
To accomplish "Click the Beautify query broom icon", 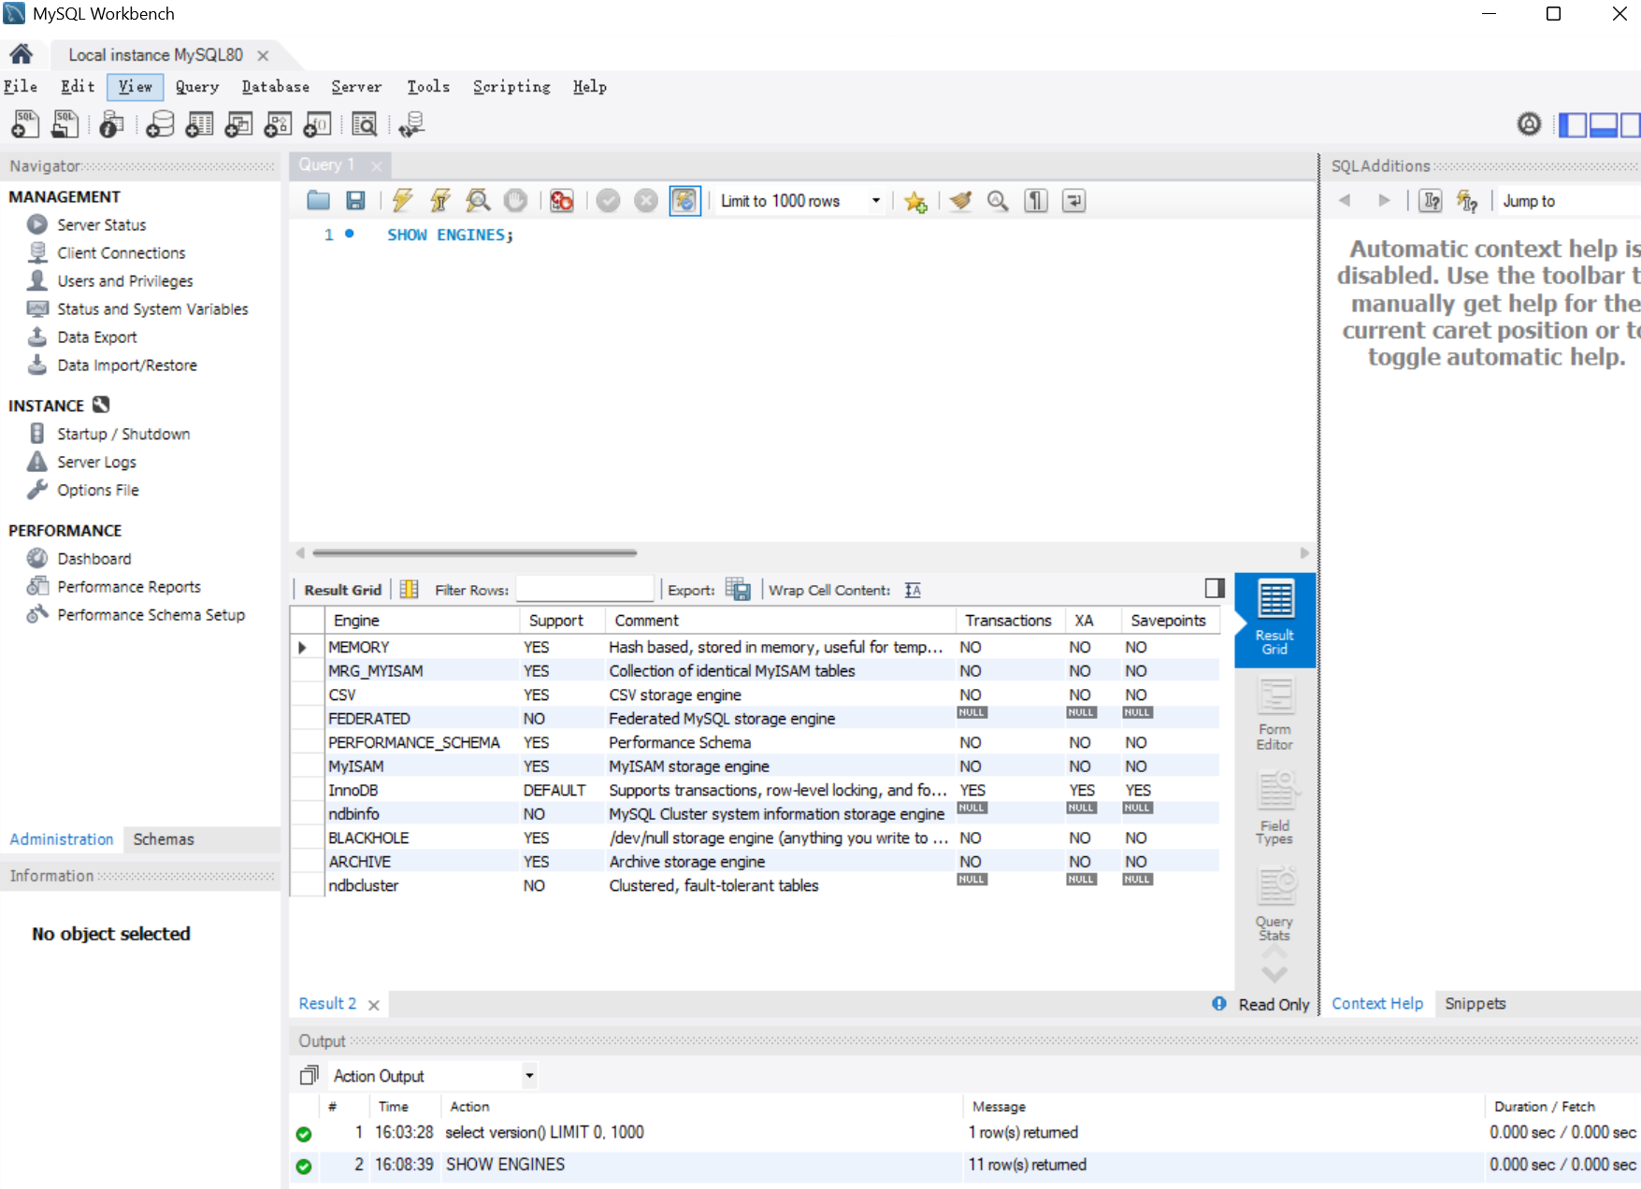I will [960, 201].
